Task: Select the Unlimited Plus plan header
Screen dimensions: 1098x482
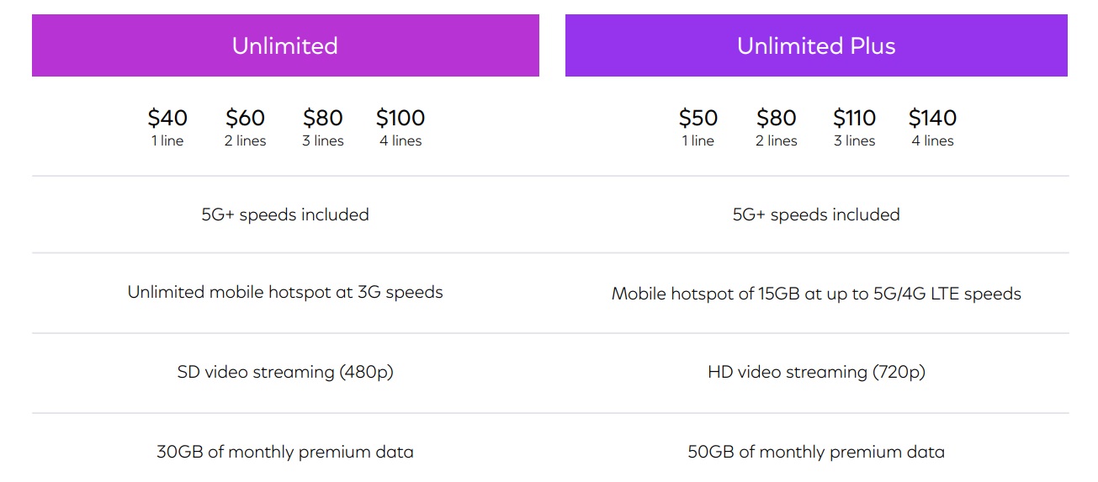Action: (816, 45)
